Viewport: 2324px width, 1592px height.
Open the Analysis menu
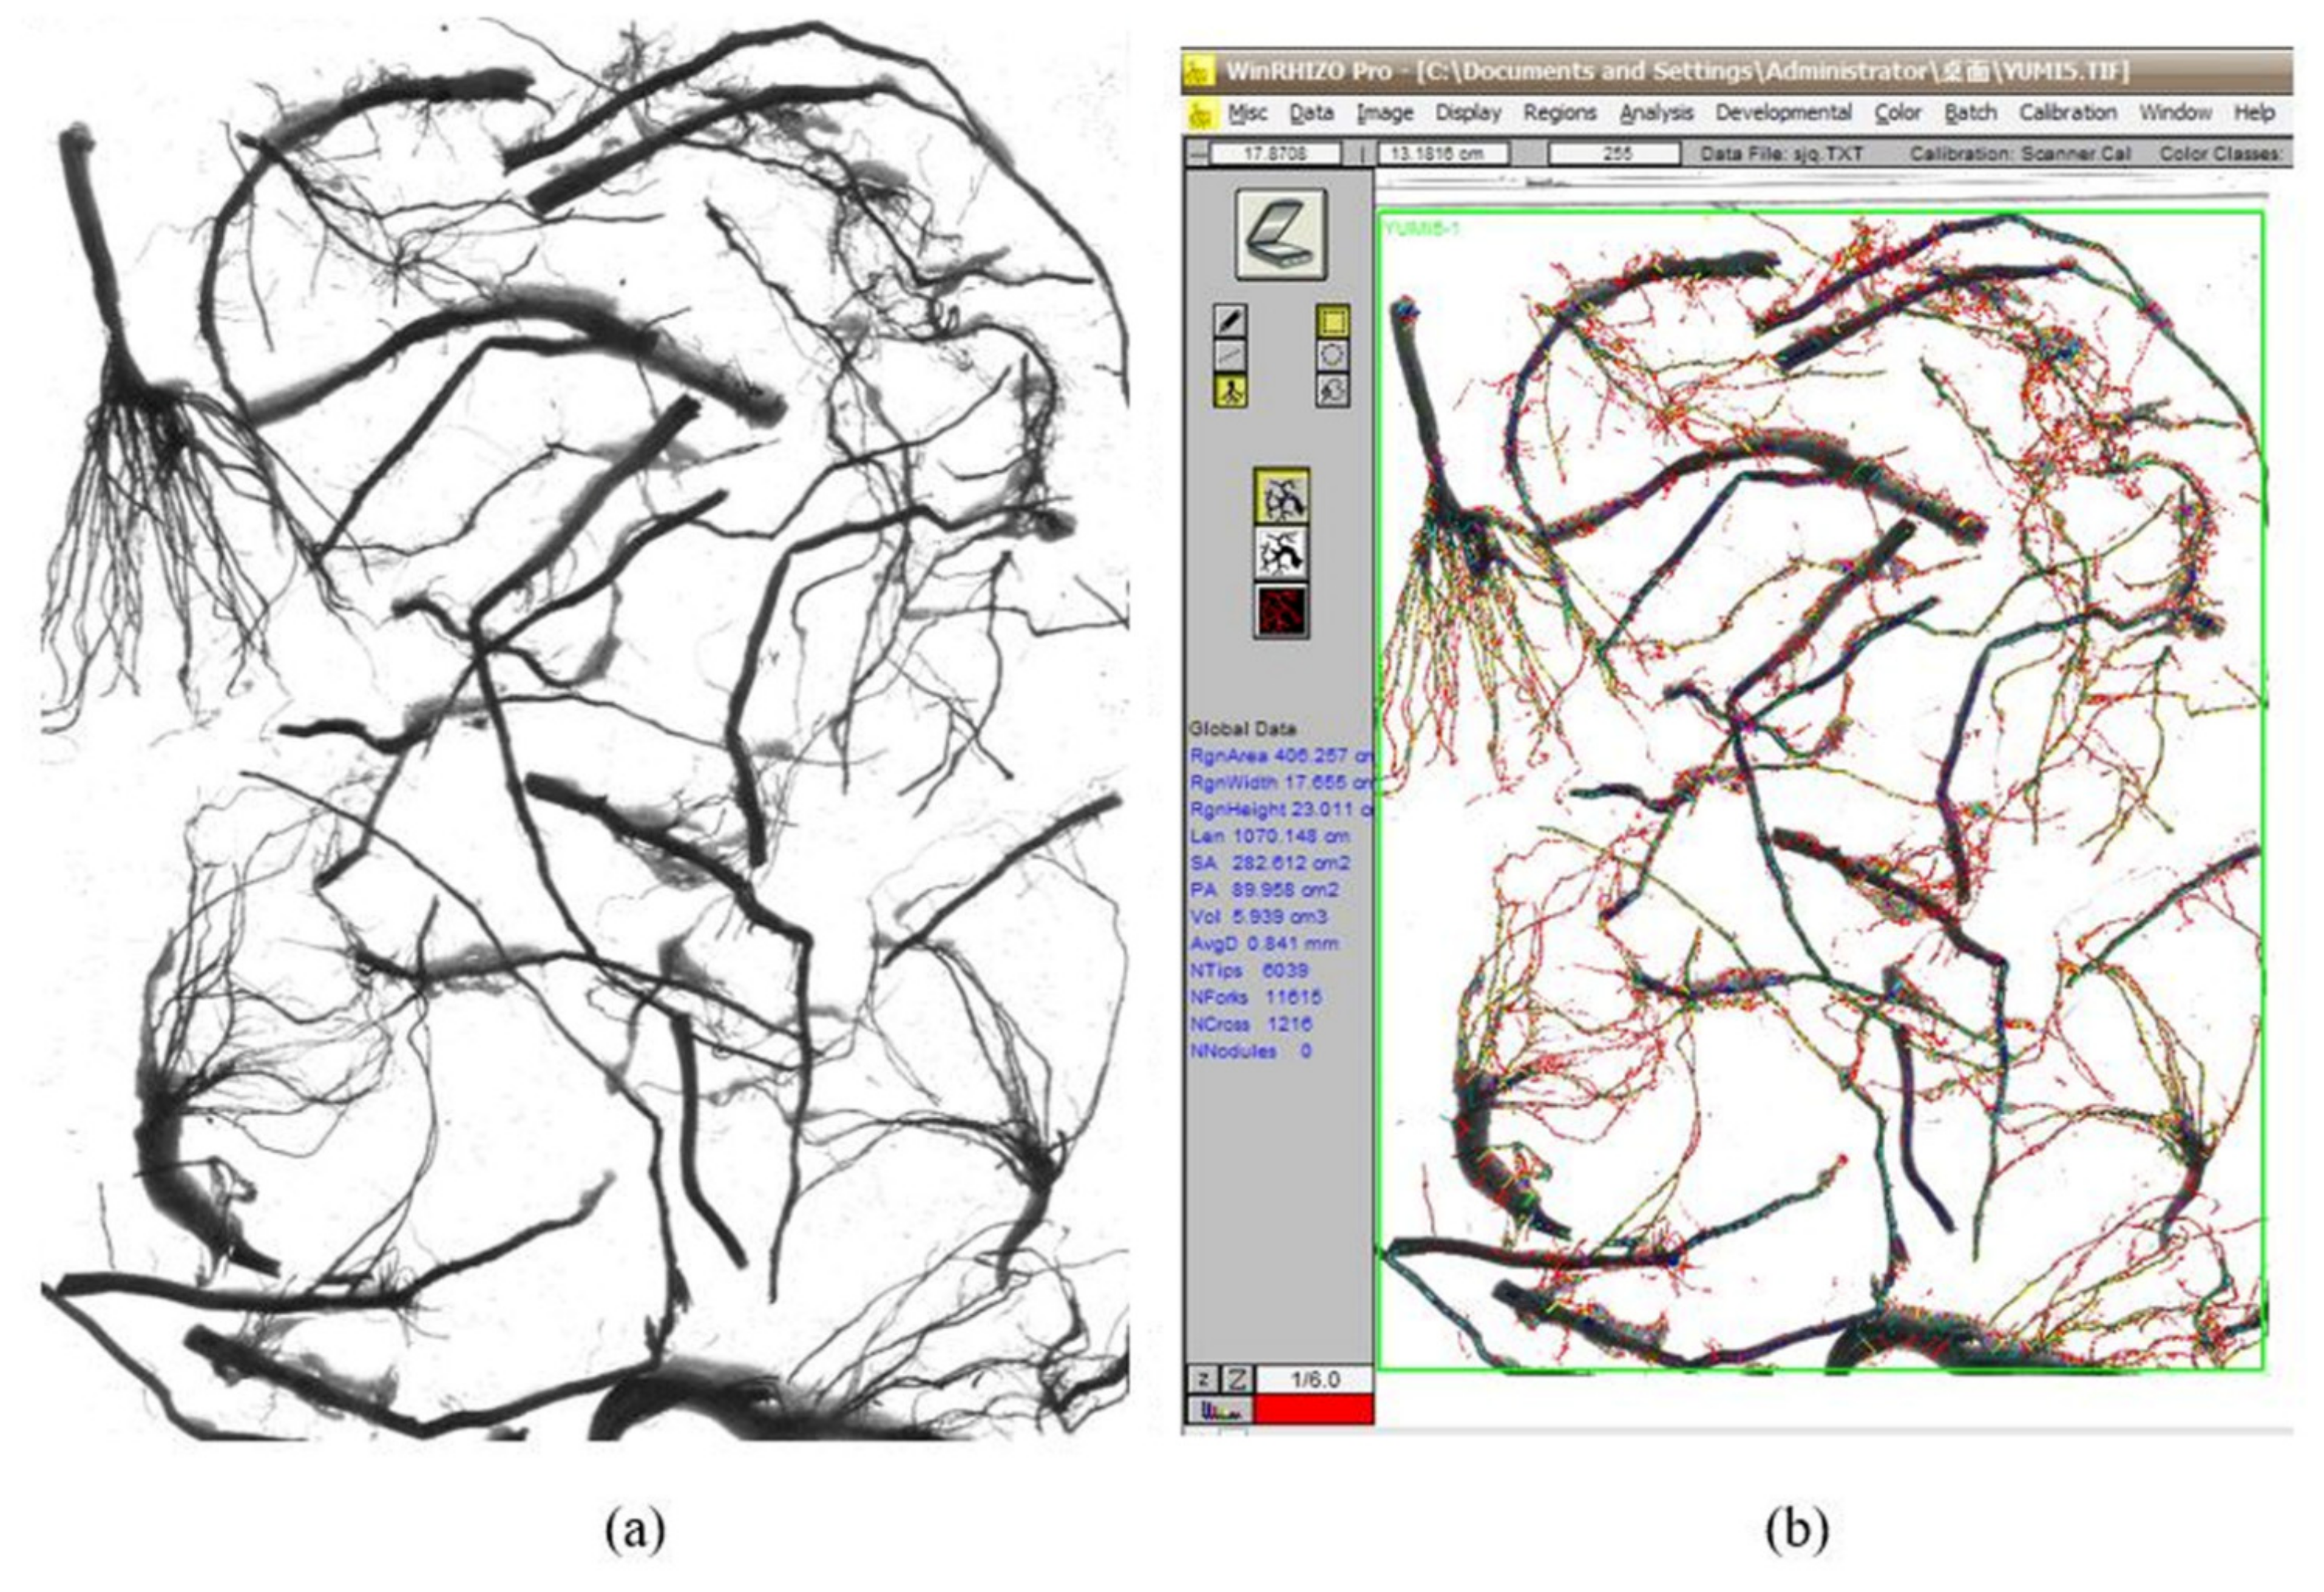[x=1656, y=113]
